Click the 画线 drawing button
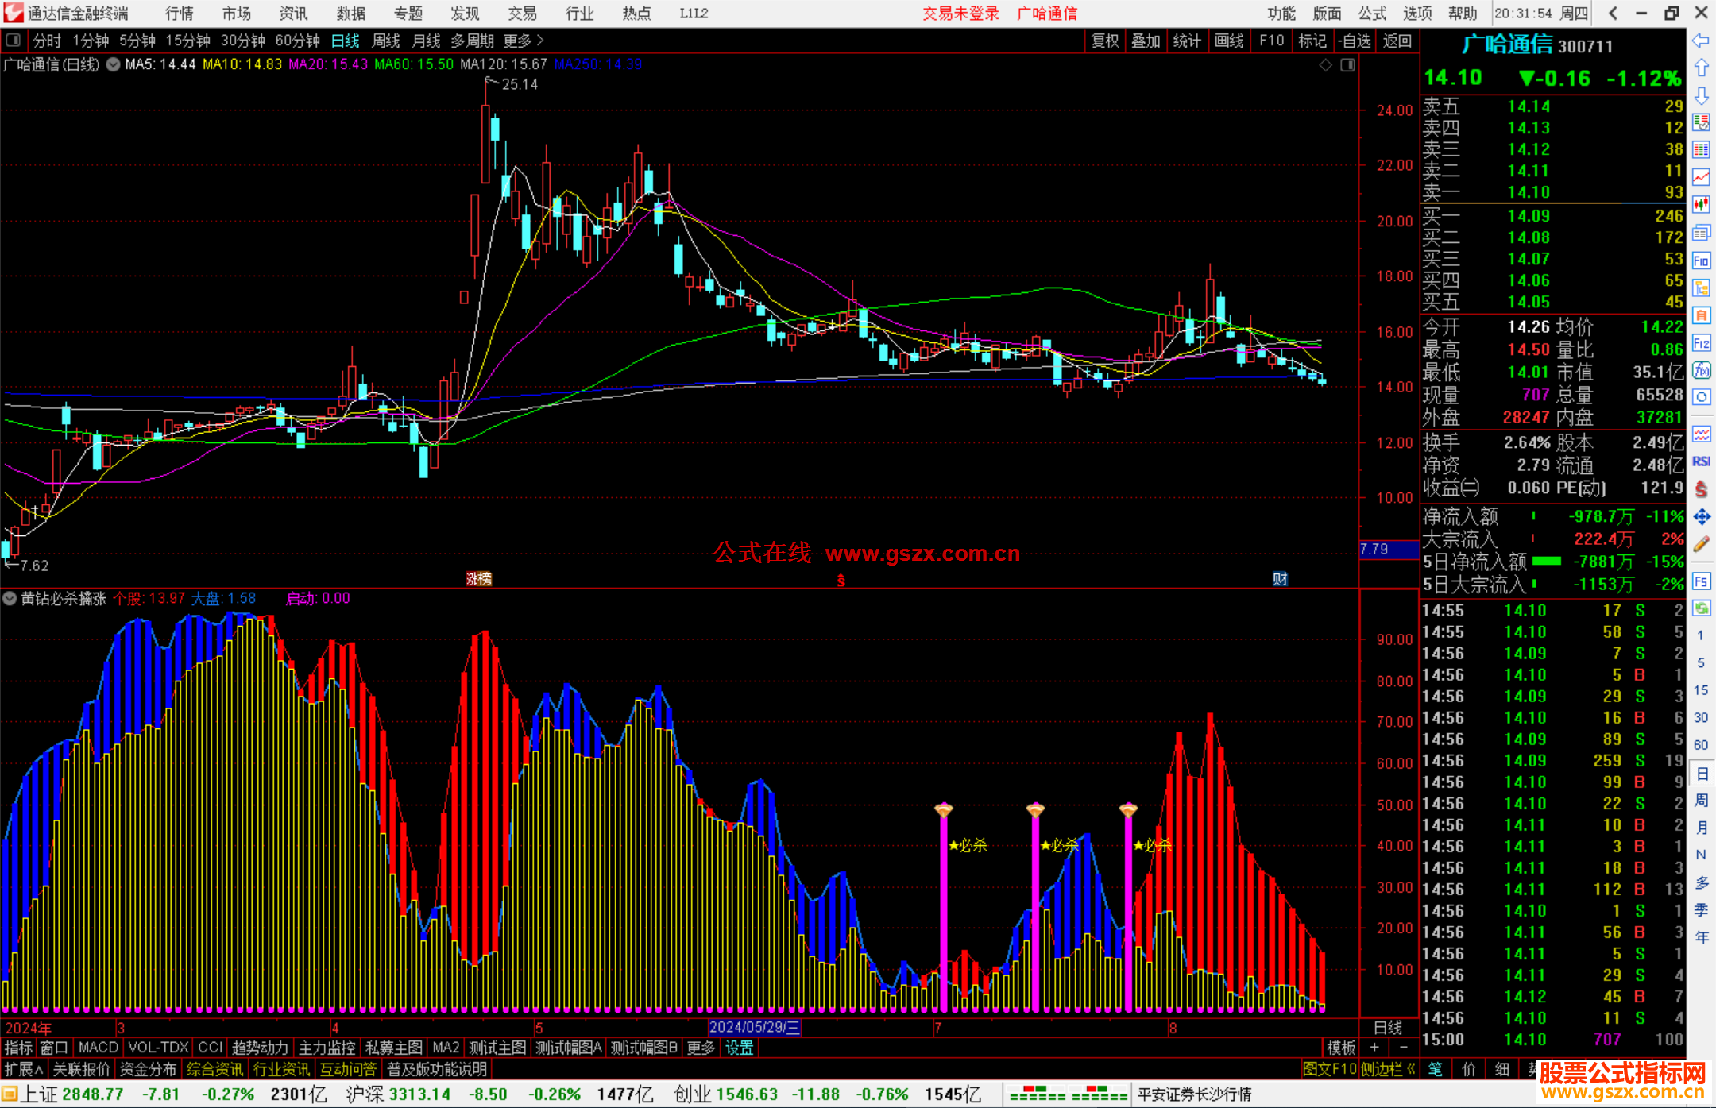The image size is (1716, 1108). click(x=1228, y=41)
